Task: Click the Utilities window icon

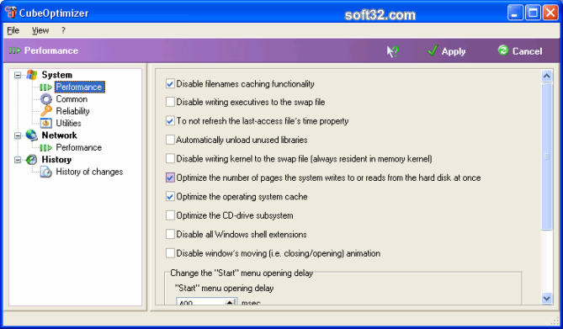Action: click(46, 123)
